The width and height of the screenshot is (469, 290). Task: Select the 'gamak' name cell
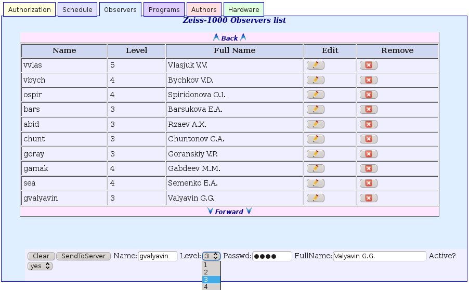click(x=64, y=168)
